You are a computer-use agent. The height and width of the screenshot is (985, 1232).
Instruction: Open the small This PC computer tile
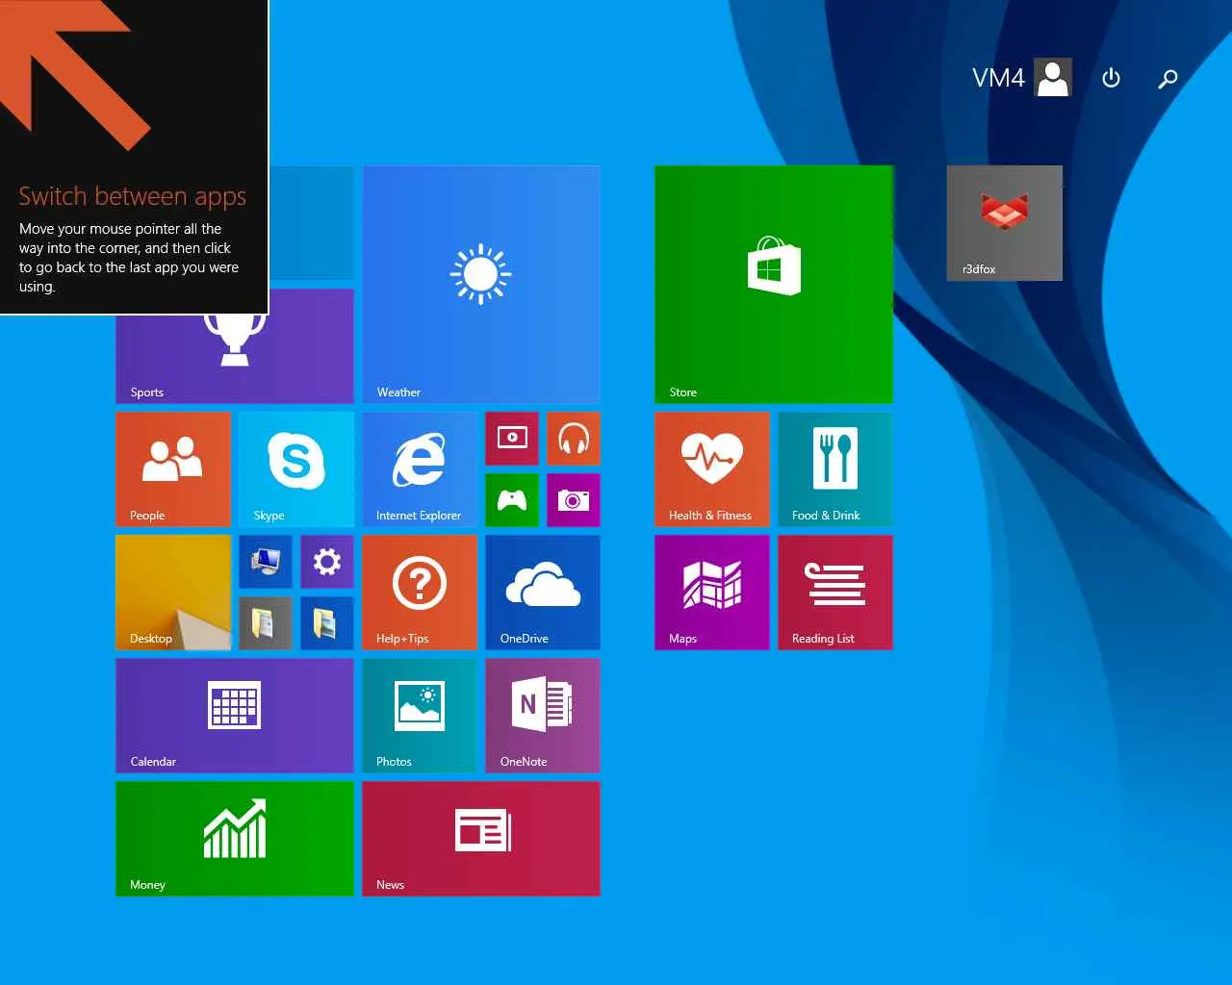[266, 562]
